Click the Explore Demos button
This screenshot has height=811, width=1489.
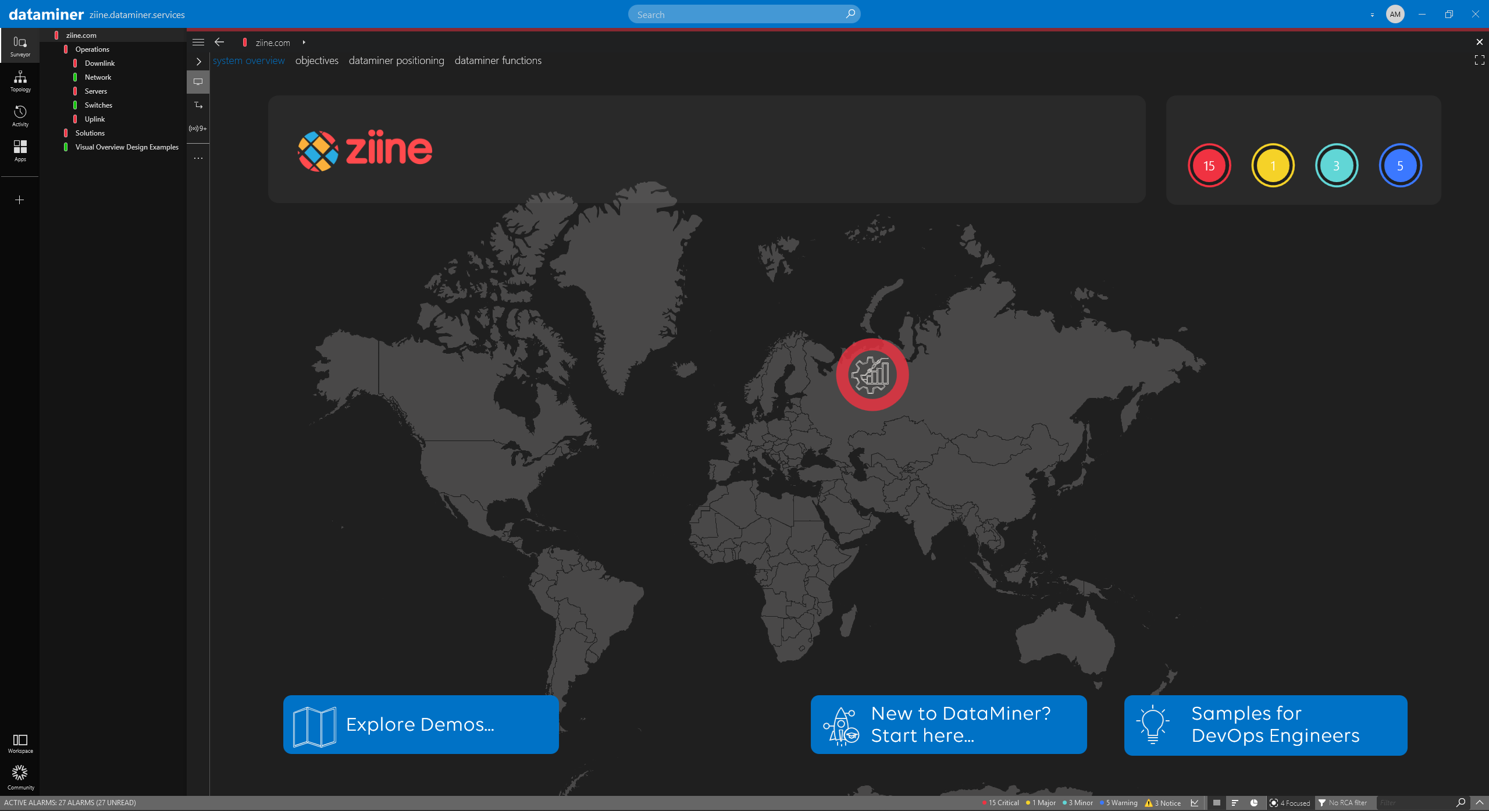pyautogui.click(x=421, y=724)
